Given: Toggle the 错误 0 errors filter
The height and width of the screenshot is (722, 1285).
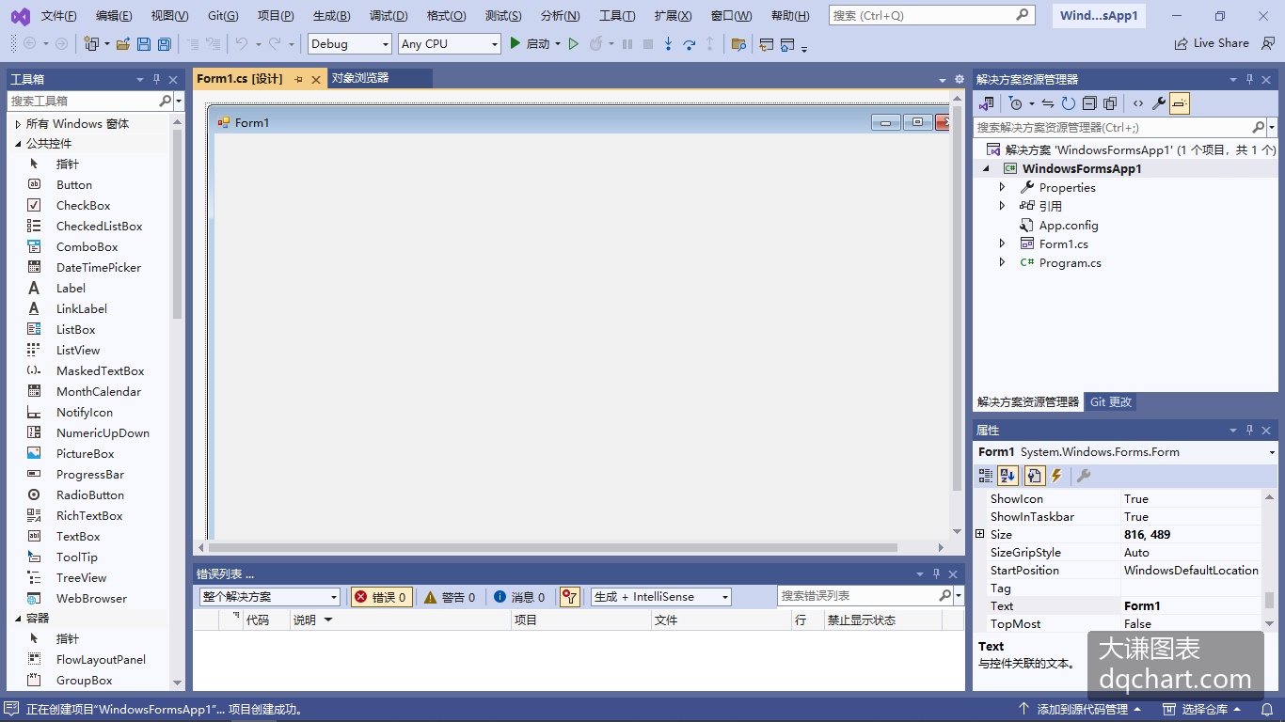Looking at the screenshot, I should coord(381,597).
